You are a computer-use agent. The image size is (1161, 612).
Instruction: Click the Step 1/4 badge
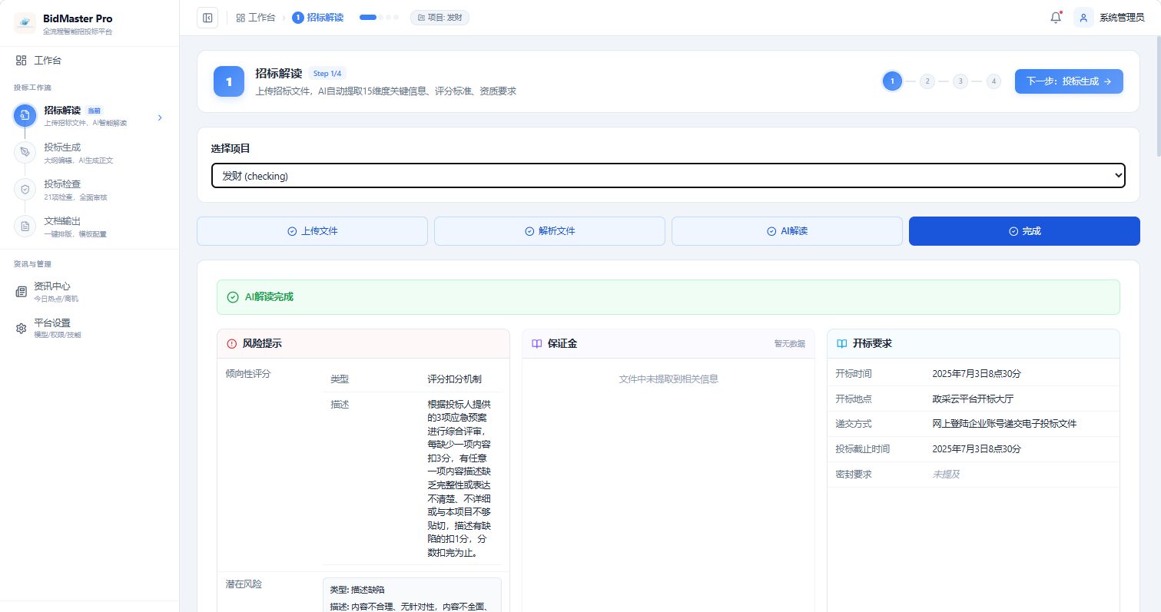point(328,74)
